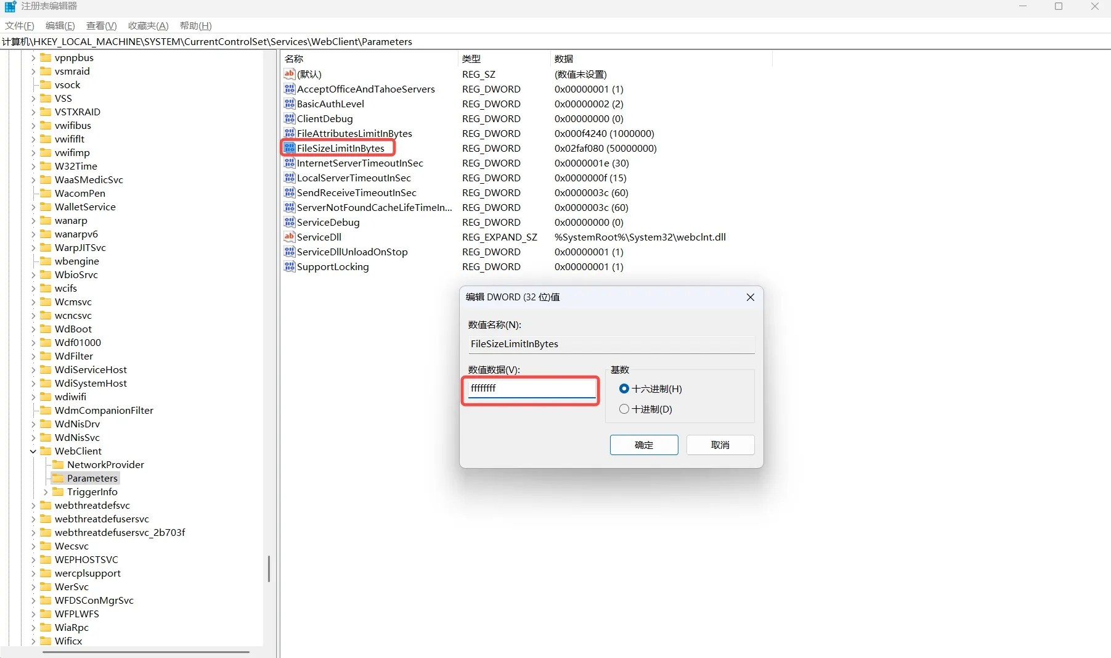Image resolution: width=1111 pixels, height=658 pixels.
Task: Expand the WdFilter tree node
Action: 33,356
